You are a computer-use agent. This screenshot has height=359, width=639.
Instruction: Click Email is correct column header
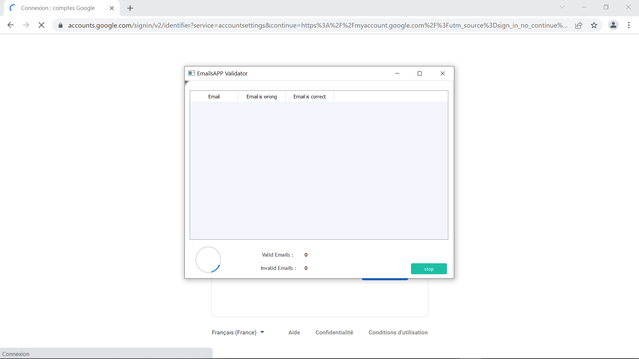tap(310, 97)
